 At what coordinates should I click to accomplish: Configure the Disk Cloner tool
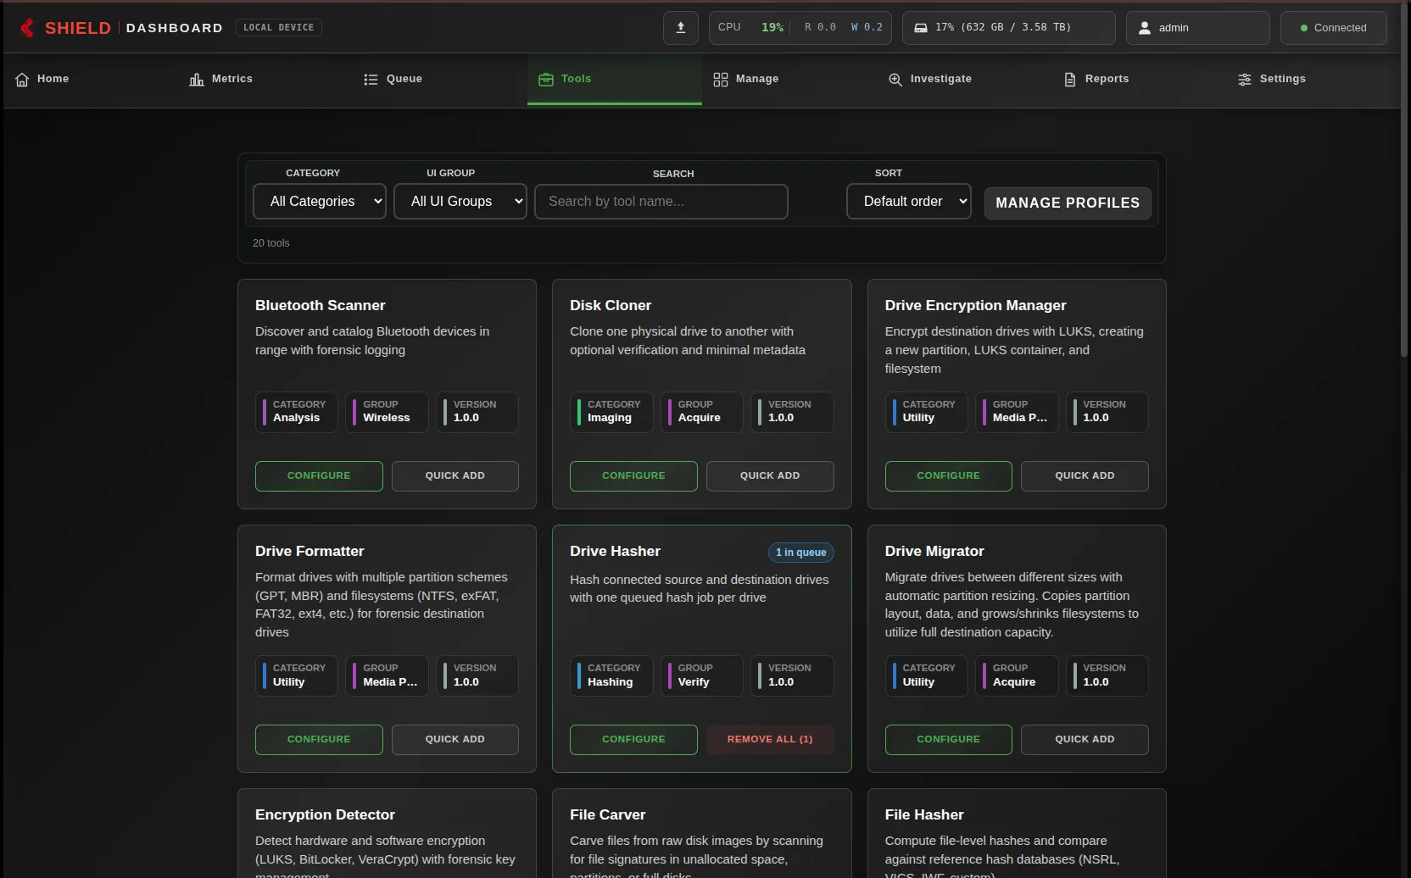(x=633, y=476)
